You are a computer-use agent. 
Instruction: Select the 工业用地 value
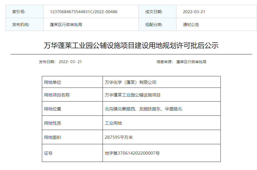(x=113, y=123)
